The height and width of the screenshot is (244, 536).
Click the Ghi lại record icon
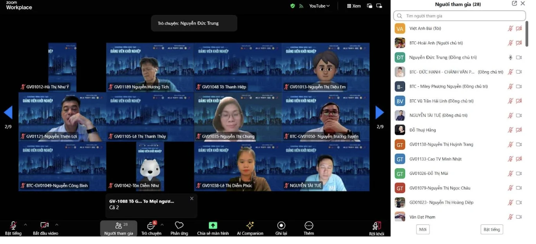point(281,226)
